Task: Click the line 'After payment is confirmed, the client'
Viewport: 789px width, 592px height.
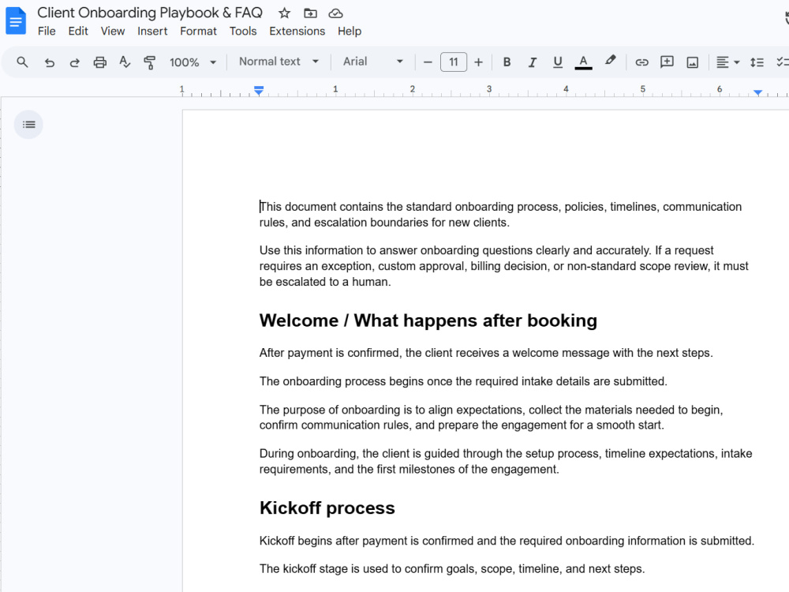Action: click(486, 353)
